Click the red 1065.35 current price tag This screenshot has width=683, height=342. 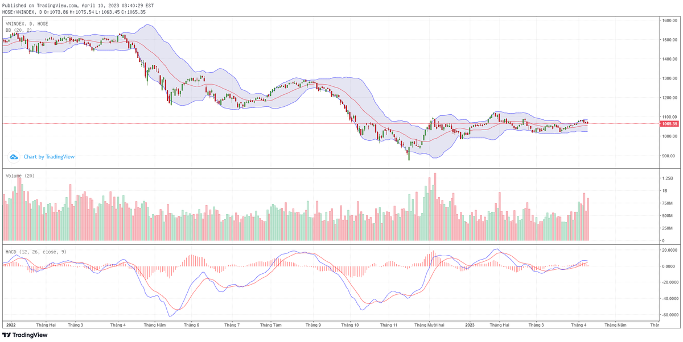pos(669,124)
